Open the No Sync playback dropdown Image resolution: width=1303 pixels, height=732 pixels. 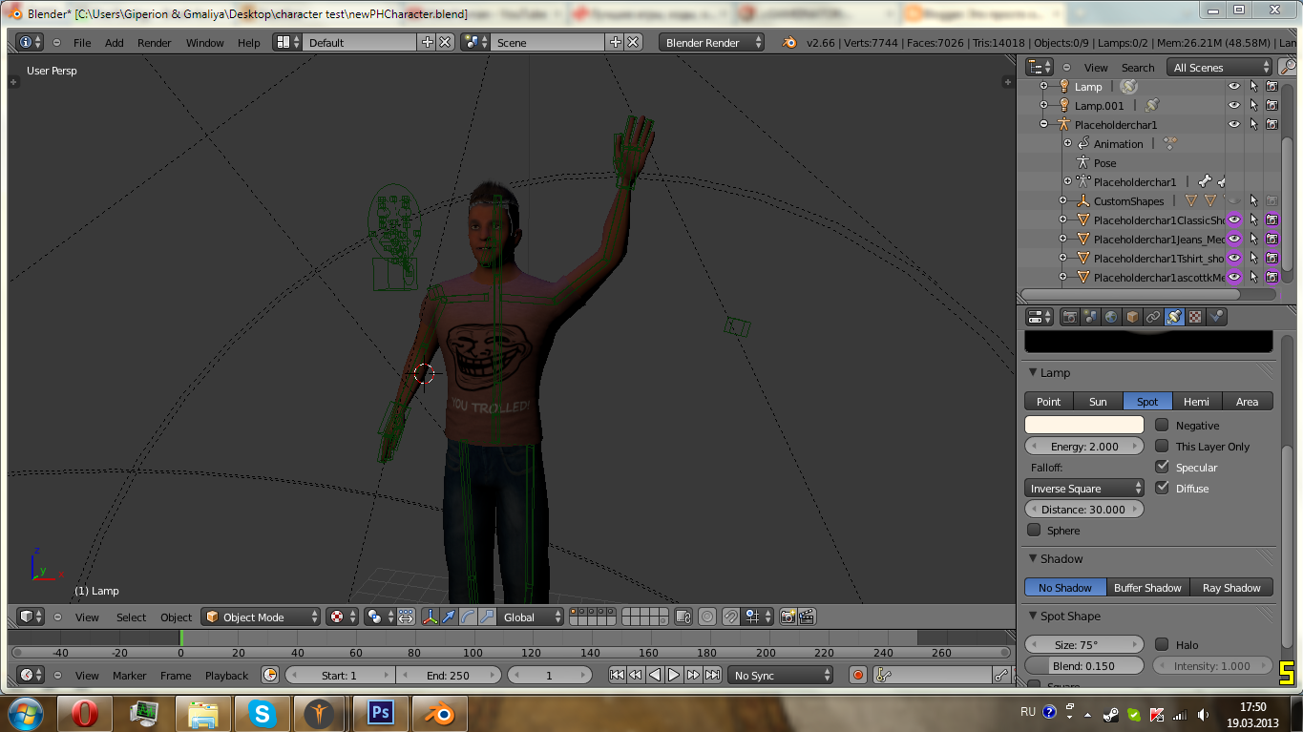tap(781, 675)
